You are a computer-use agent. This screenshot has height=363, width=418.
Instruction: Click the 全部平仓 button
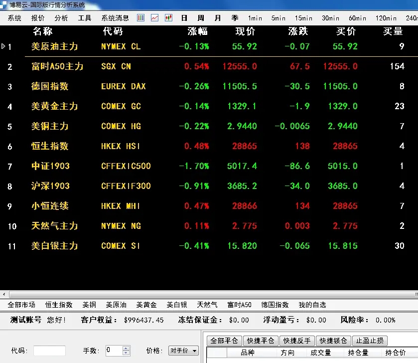click(224, 341)
